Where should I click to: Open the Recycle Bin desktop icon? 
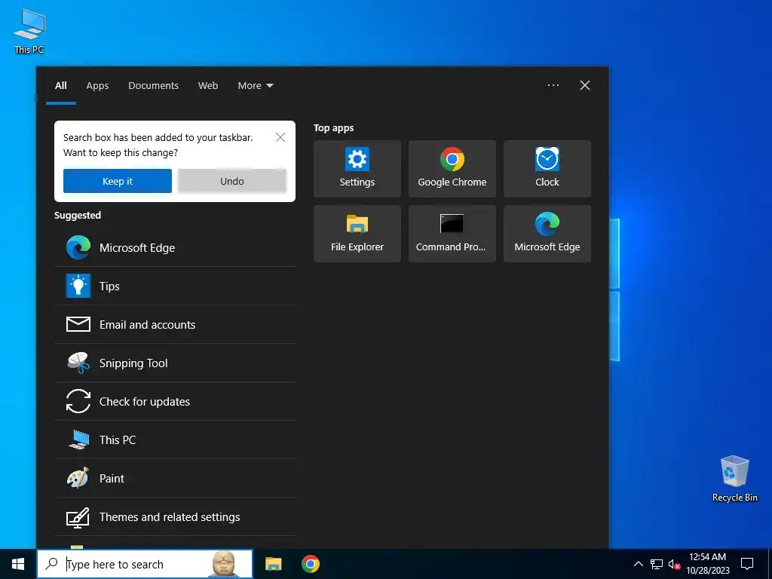click(734, 478)
